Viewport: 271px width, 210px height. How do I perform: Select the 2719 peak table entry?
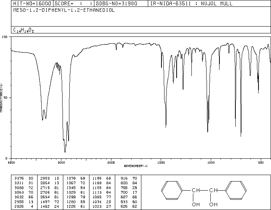coord(50,188)
